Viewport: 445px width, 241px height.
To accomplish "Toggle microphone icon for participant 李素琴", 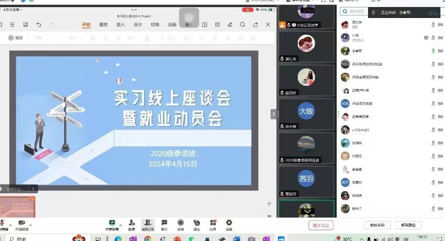I will (433, 51).
